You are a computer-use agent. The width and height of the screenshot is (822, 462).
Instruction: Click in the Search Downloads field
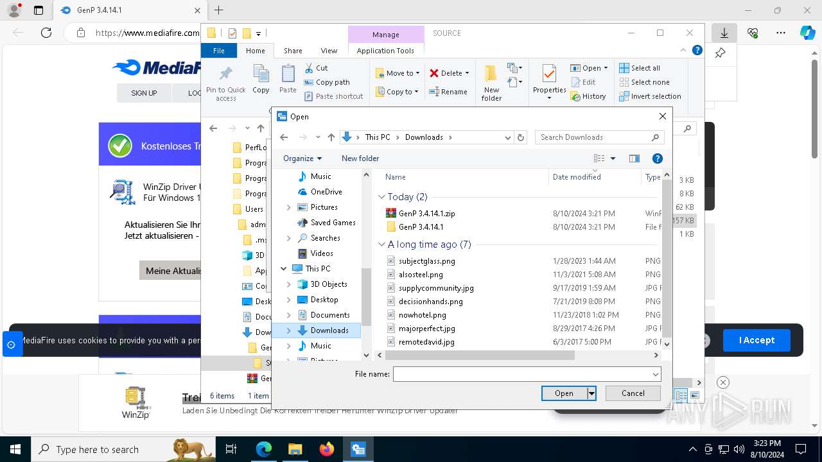(x=594, y=137)
